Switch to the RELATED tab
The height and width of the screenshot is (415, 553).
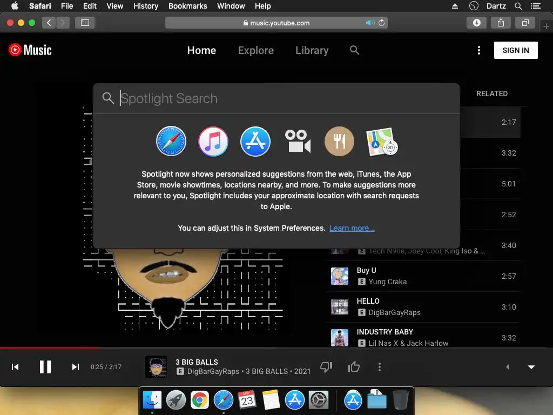click(x=491, y=93)
